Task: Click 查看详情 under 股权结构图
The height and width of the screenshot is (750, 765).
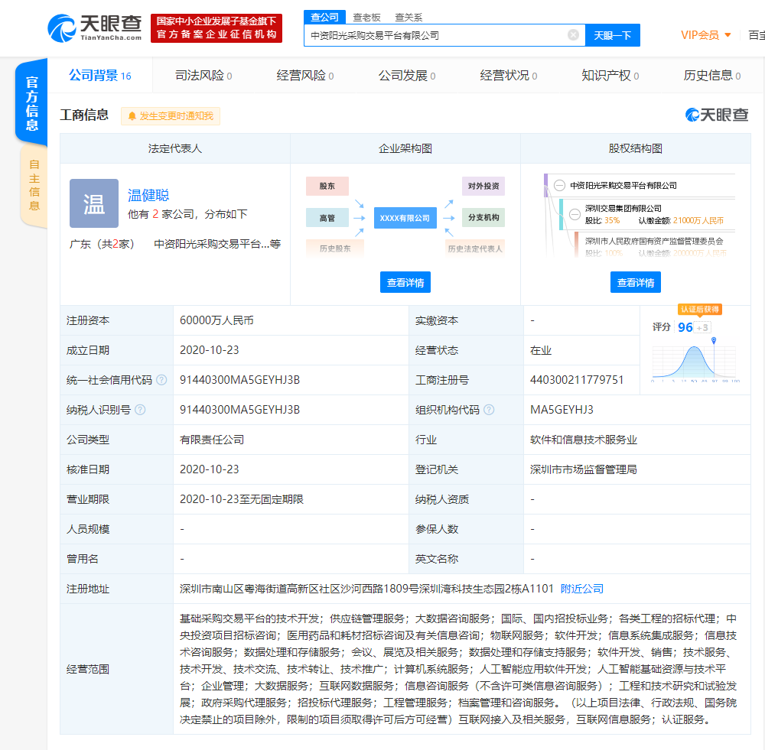Action: [x=635, y=282]
